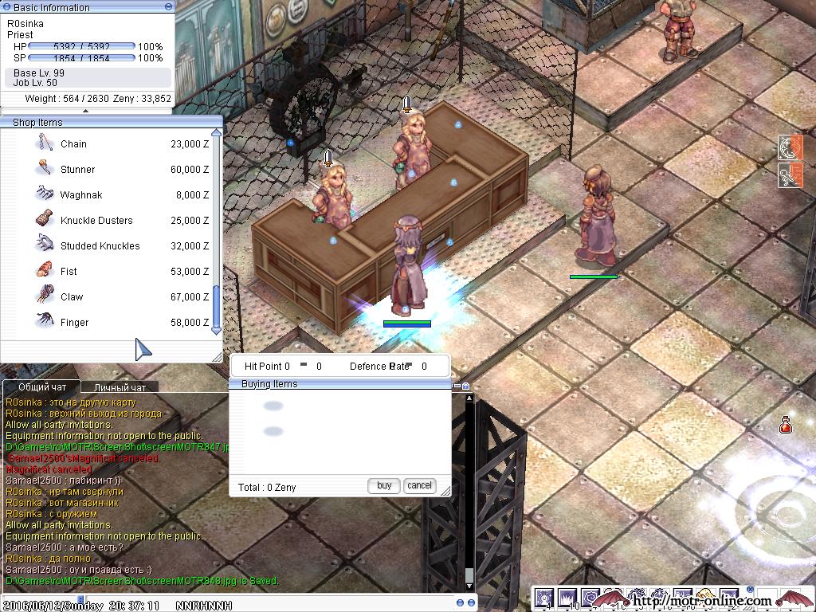Click 'Total : 0 Zeny' text

tap(267, 487)
